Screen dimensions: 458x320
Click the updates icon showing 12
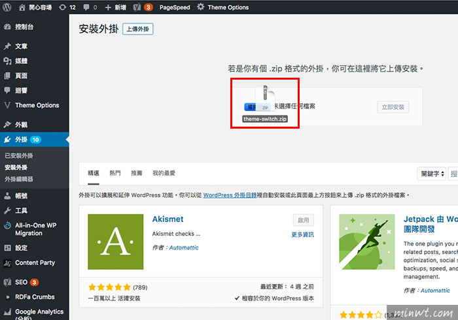pos(63,7)
